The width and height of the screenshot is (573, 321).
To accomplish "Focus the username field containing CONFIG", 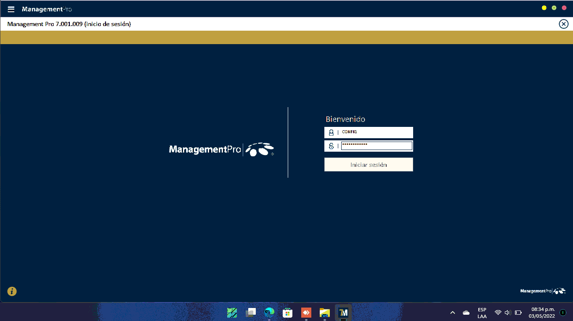I will click(x=376, y=132).
